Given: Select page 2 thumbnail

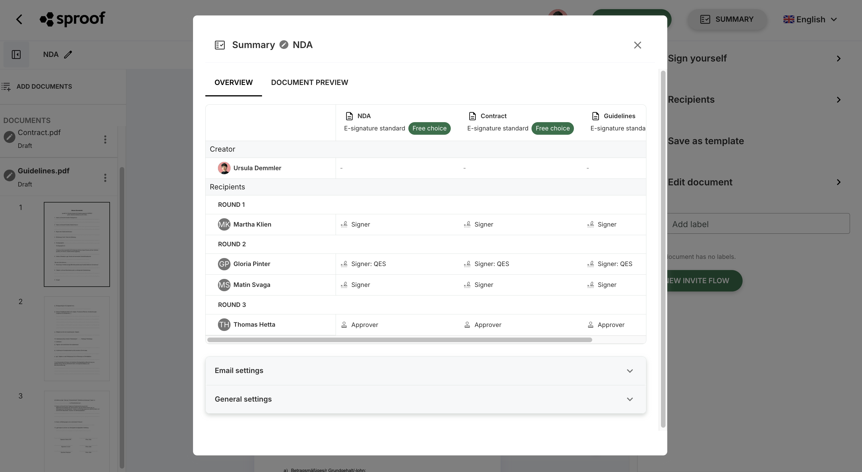Looking at the screenshot, I should 77,339.
